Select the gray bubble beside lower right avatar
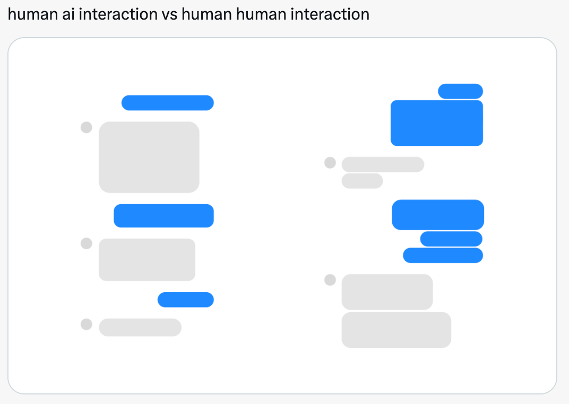 [x=387, y=292]
